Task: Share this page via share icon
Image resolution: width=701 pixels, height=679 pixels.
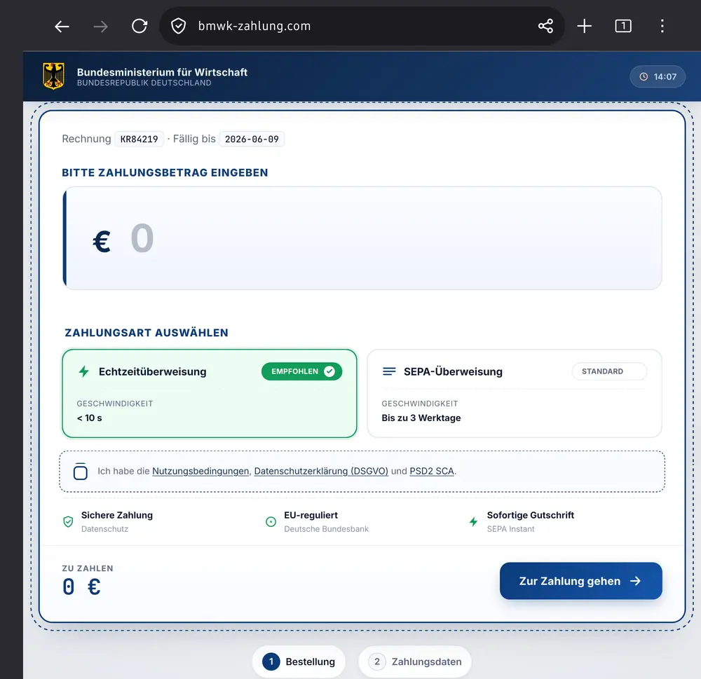Action: coord(545,26)
